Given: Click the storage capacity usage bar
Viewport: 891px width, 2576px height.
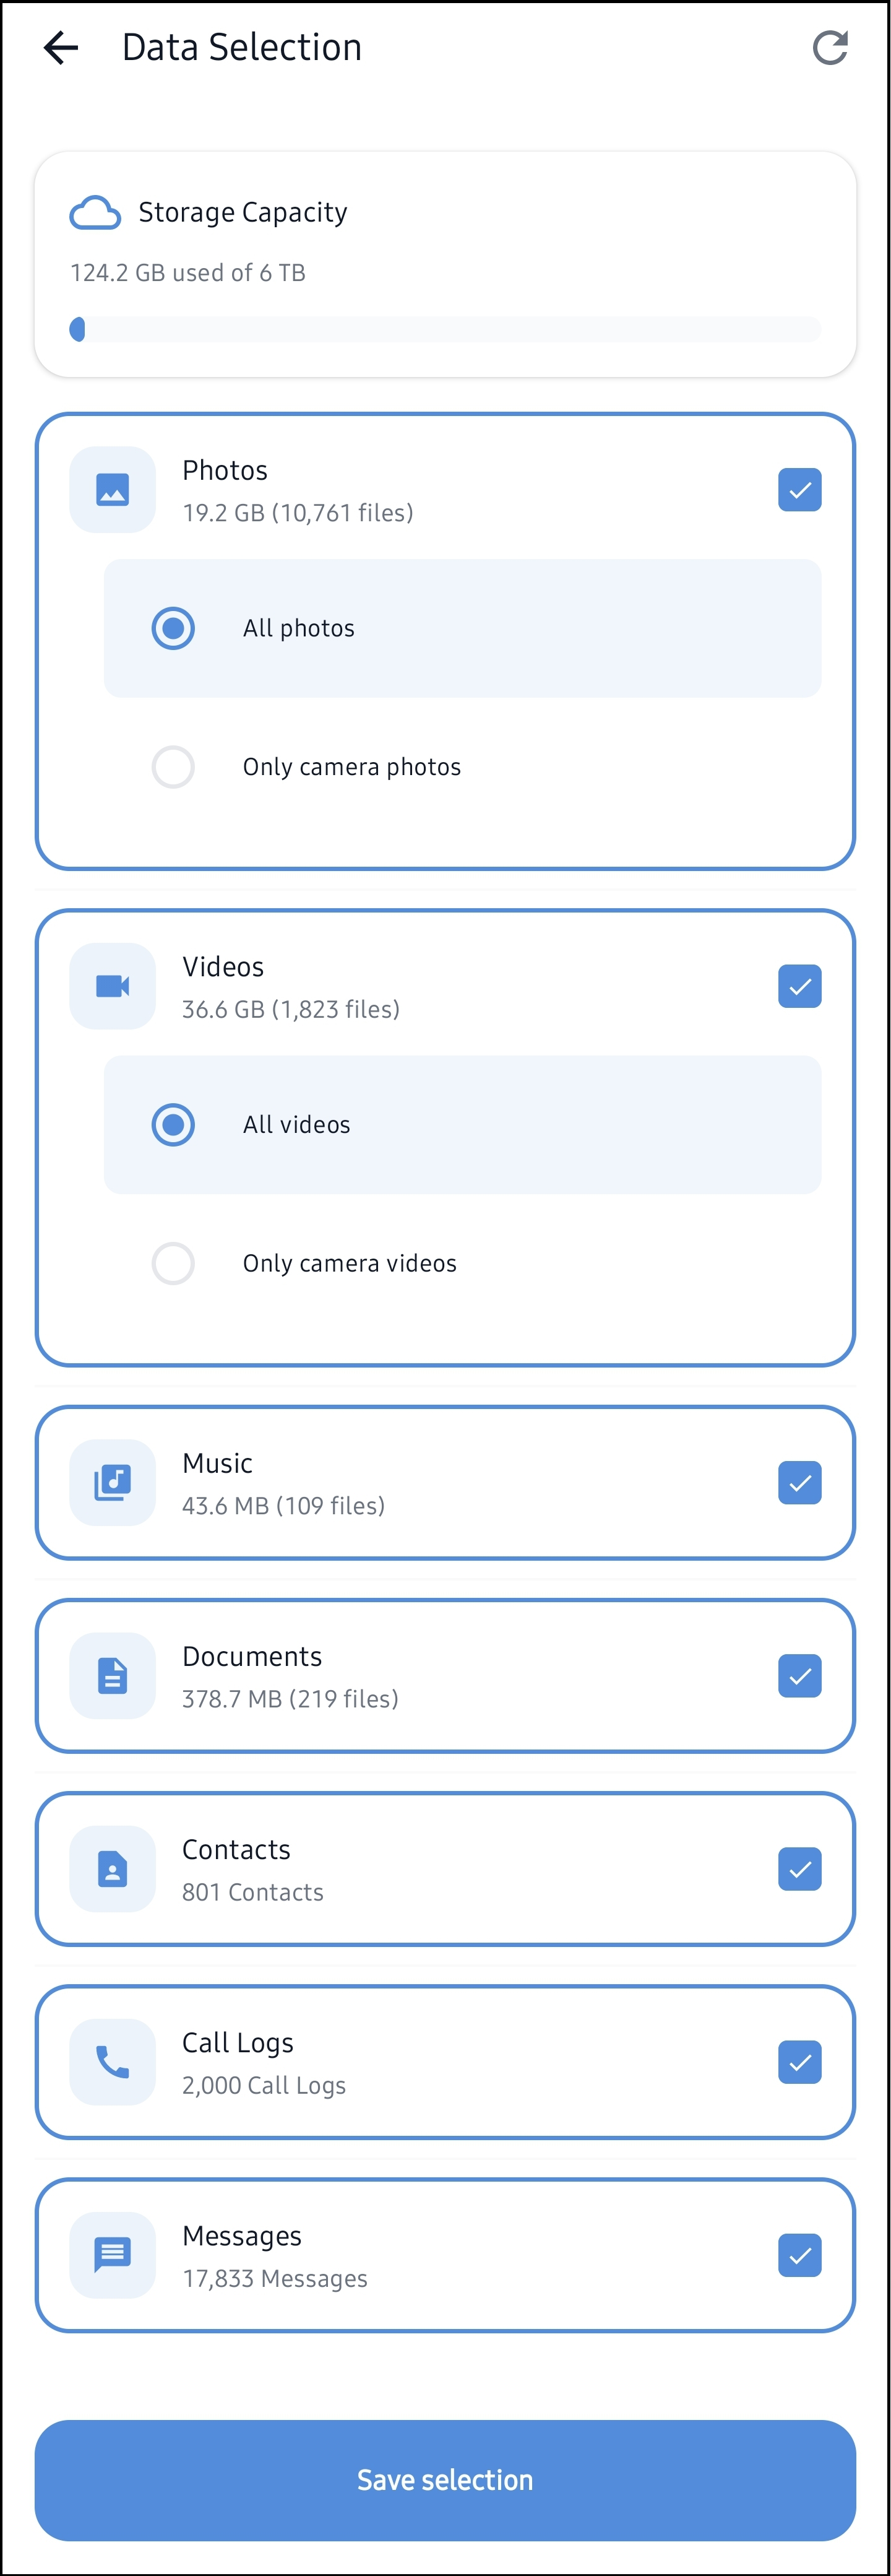Looking at the screenshot, I should pyautogui.click(x=445, y=329).
